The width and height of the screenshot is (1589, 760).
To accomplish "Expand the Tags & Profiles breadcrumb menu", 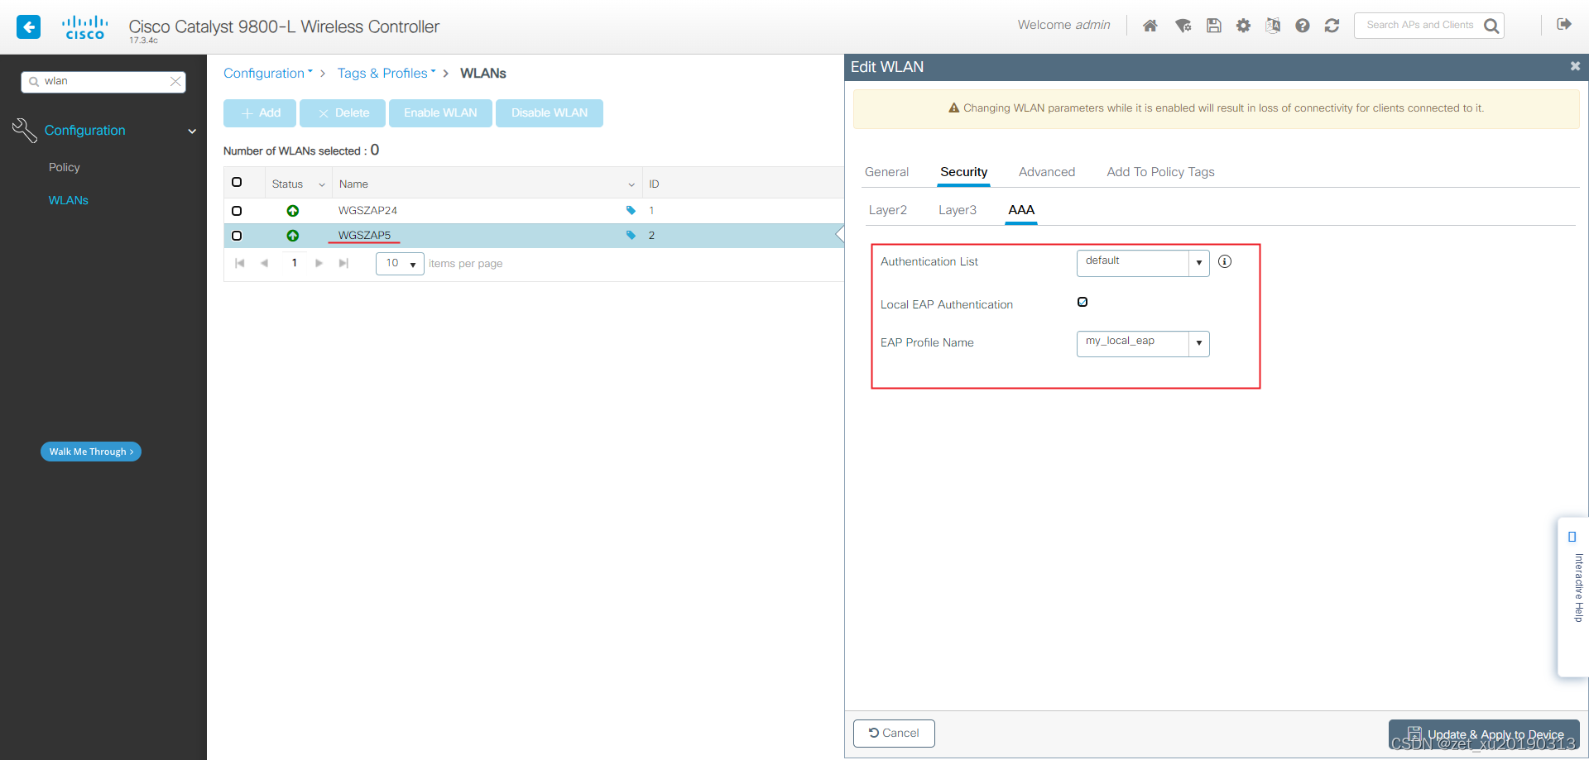I will pos(386,73).
